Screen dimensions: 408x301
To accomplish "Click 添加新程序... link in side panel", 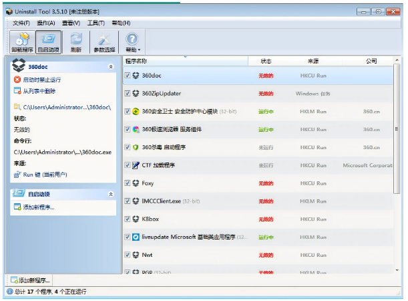I will click(x=39, y=207).
